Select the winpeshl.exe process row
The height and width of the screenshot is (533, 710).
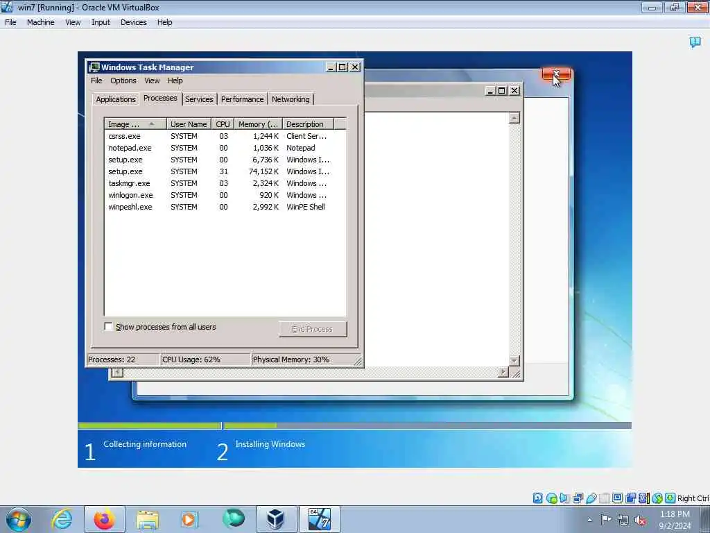[x=225, y=207]
